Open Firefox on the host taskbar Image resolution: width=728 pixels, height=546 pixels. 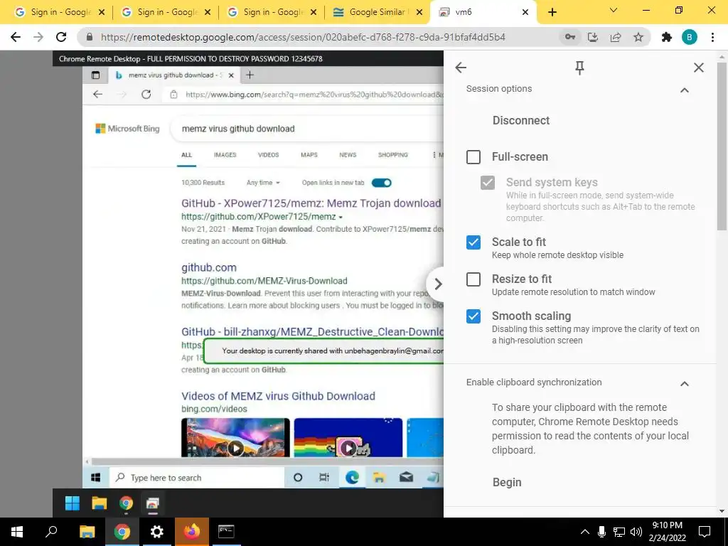192,532
